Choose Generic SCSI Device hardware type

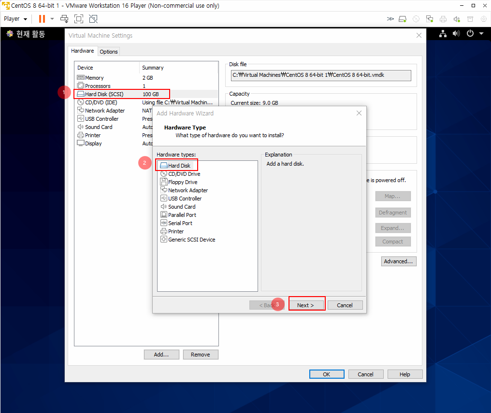(x=188, y=240)
